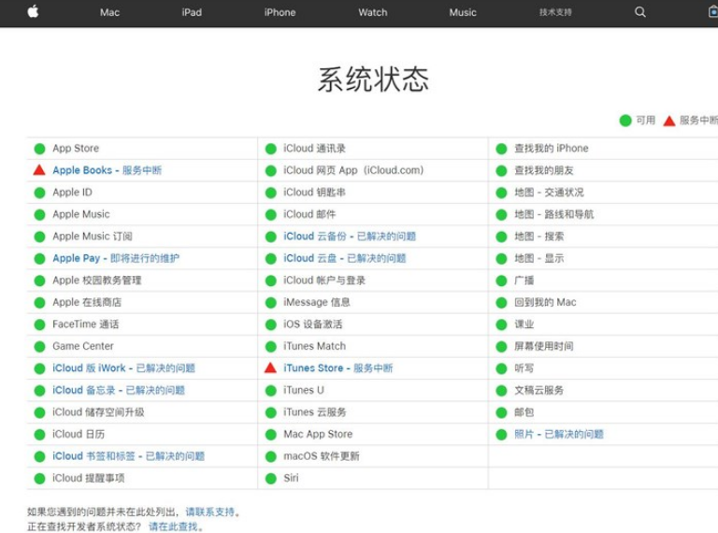This screenshot has width=718, height=533.
Task: Open iTunes Store - 服务中断 link
Action: click(337, 368)
